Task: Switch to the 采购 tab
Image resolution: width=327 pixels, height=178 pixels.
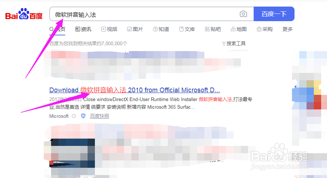Action: (265, 29)
